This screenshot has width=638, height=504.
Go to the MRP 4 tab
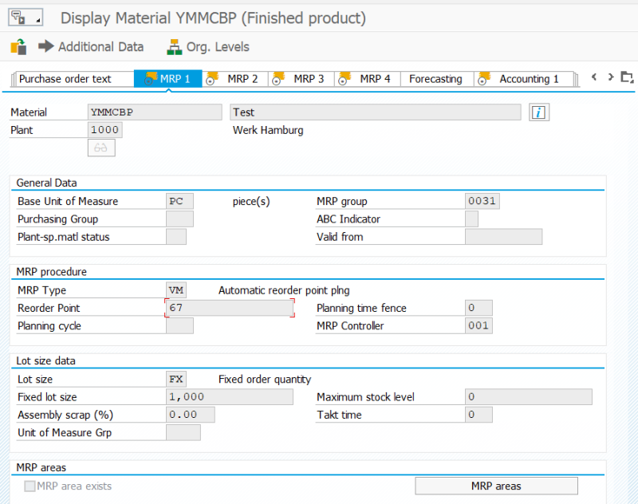click(x=368, y=79)
